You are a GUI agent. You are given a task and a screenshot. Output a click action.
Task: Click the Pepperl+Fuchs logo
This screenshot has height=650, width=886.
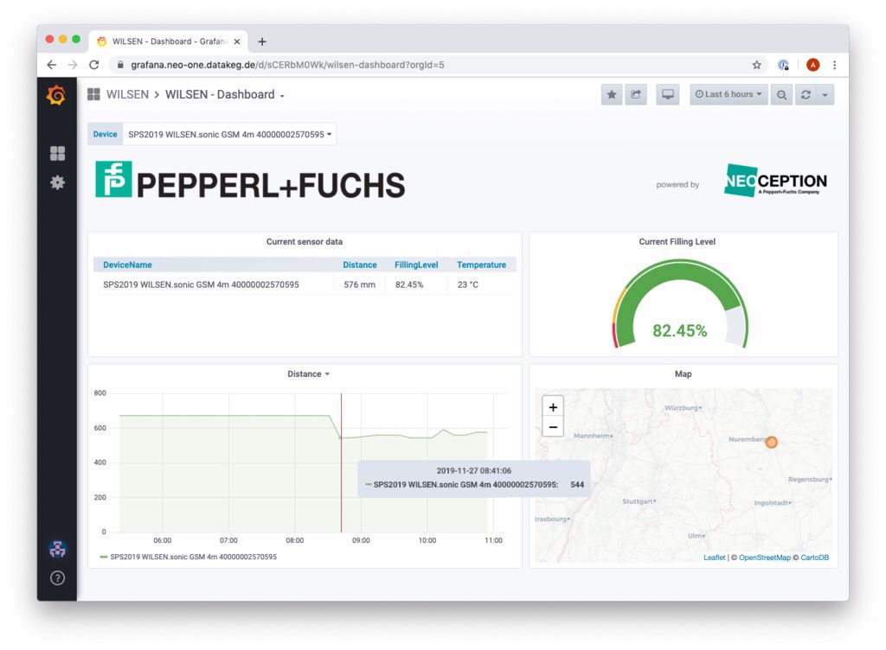(x=250, y=182)
